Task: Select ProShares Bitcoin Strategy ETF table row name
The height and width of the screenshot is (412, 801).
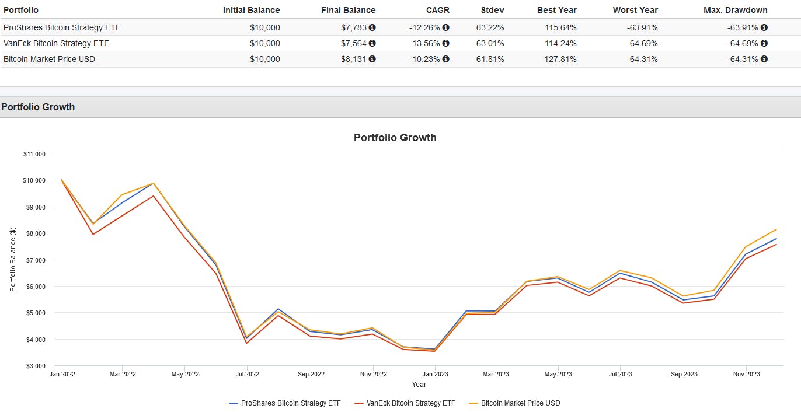Action: 62,27
